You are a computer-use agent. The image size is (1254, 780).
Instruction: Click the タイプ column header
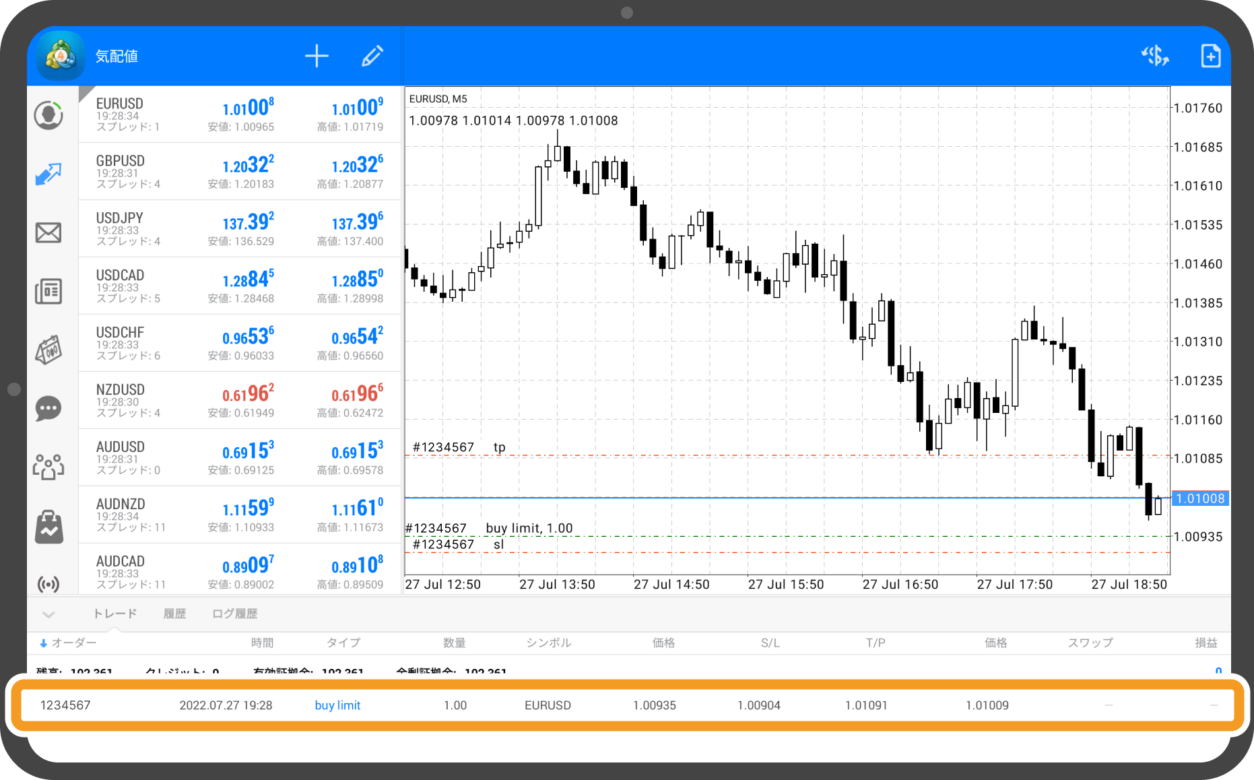pyautogui.click(x=343, y=643)
